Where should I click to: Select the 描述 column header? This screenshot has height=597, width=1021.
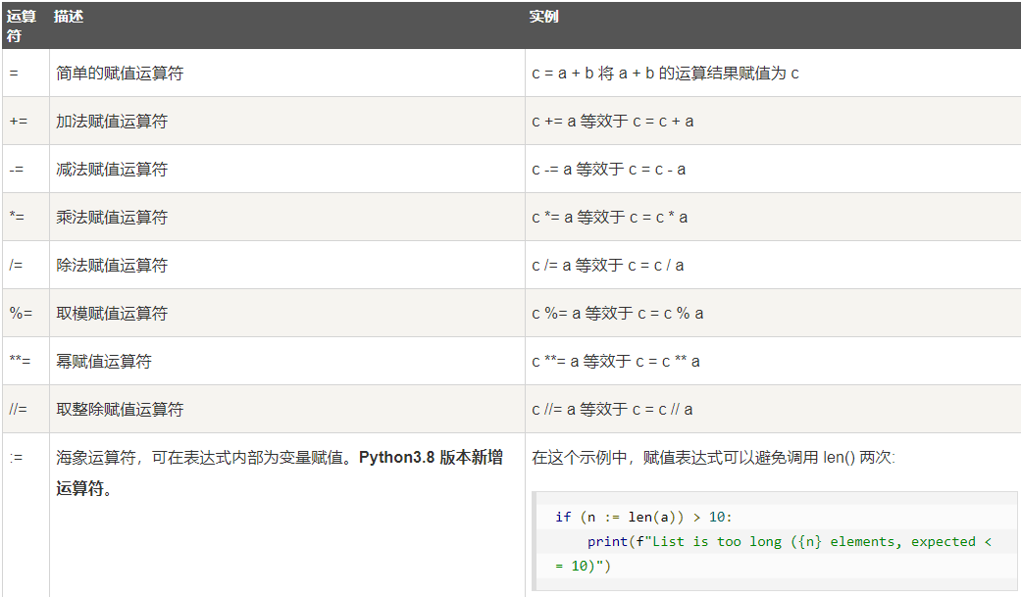pyautogui.click(x=69, y=17)
